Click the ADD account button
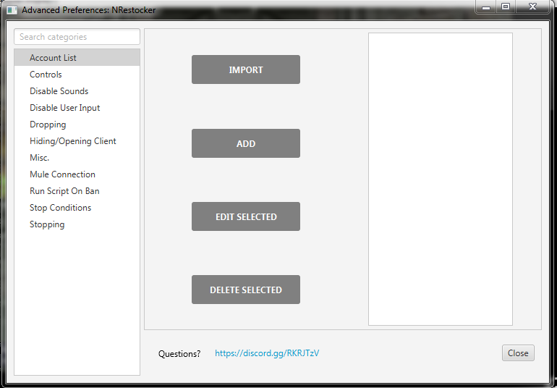 246,143
